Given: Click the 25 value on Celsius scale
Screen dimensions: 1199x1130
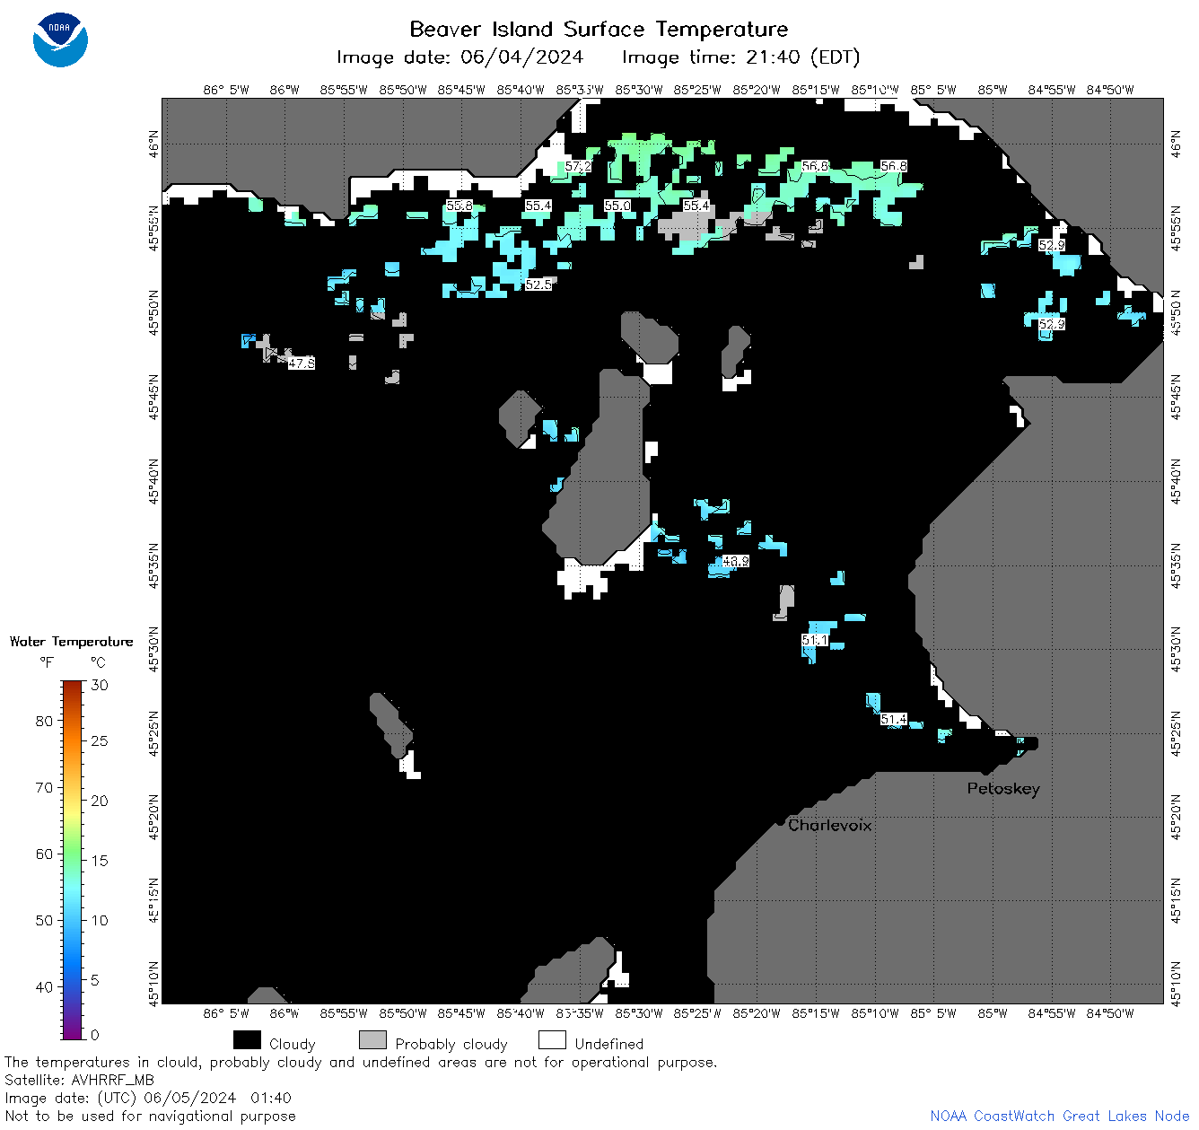Looking at the screenshot, I should tap(100, 741).
